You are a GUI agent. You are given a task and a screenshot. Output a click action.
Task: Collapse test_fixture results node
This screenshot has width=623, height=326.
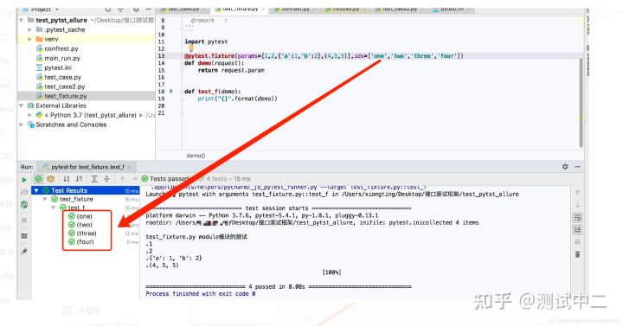pyautogui.click(x=45, y=199)
